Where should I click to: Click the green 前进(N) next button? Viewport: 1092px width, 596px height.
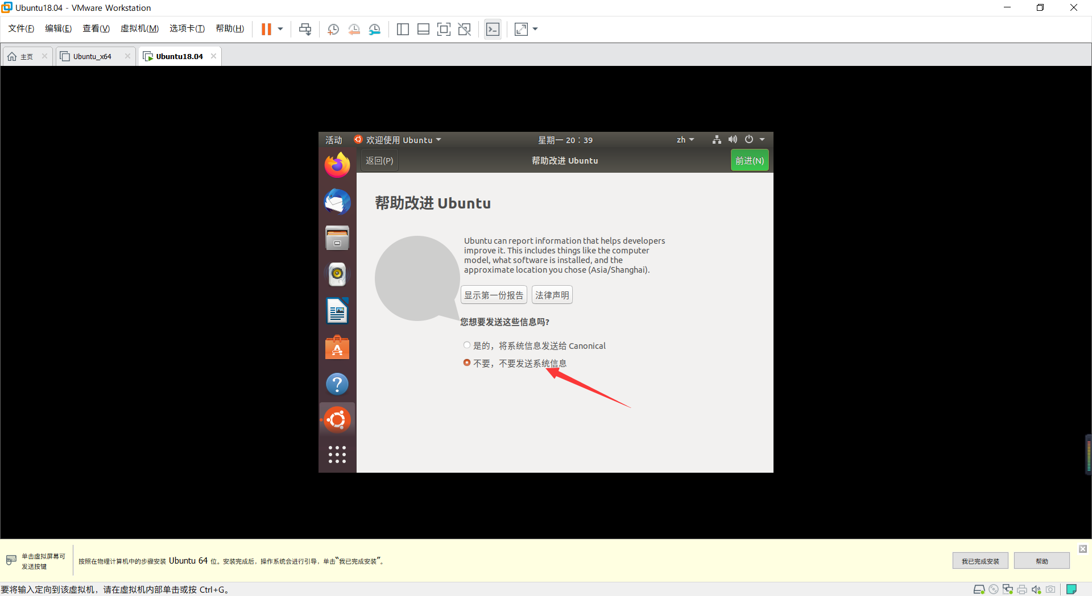click(750, 161)
